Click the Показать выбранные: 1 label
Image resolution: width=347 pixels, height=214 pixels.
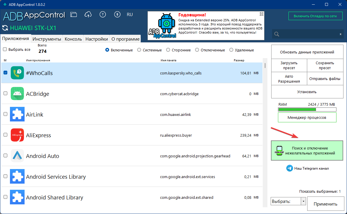(320, 192)
